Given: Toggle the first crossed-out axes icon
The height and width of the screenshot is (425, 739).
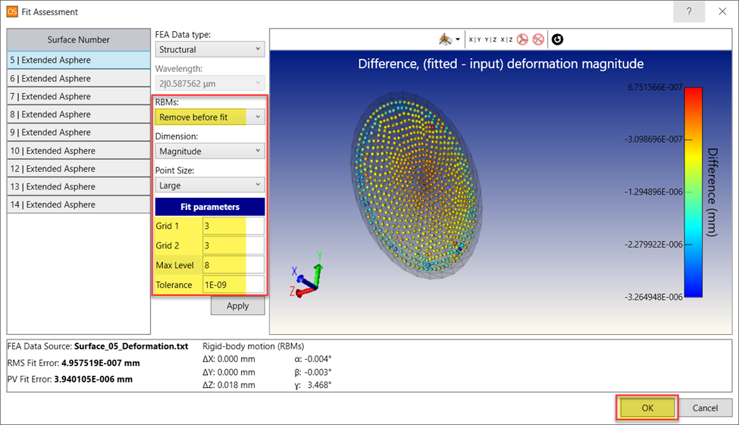Looking at the screenshot, I should [x=523, y=39].
